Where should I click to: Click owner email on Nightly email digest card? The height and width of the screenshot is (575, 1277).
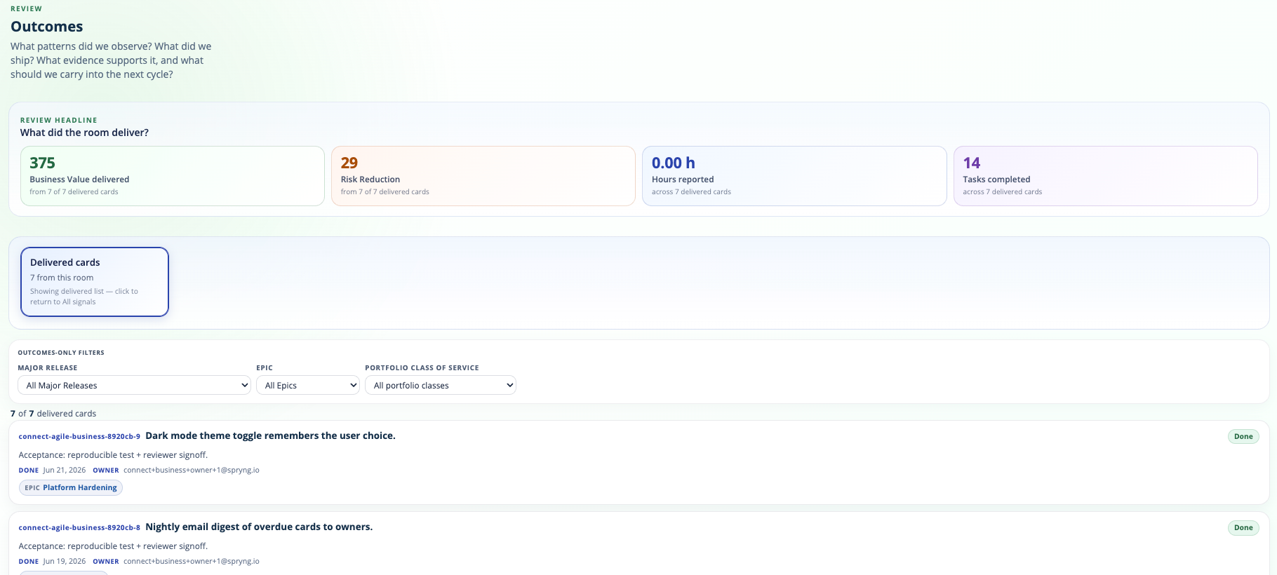click(x=192, y=561)
